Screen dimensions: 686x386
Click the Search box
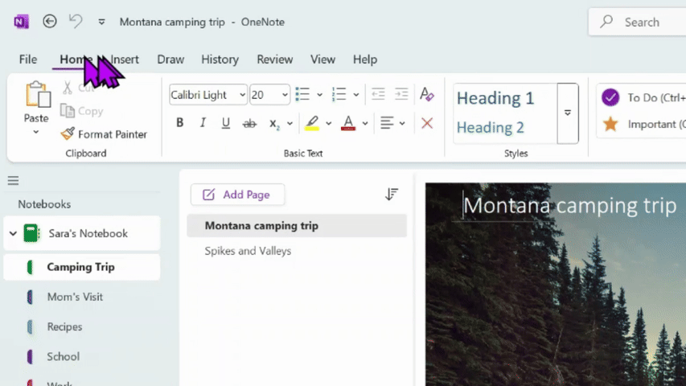[638, 22]
